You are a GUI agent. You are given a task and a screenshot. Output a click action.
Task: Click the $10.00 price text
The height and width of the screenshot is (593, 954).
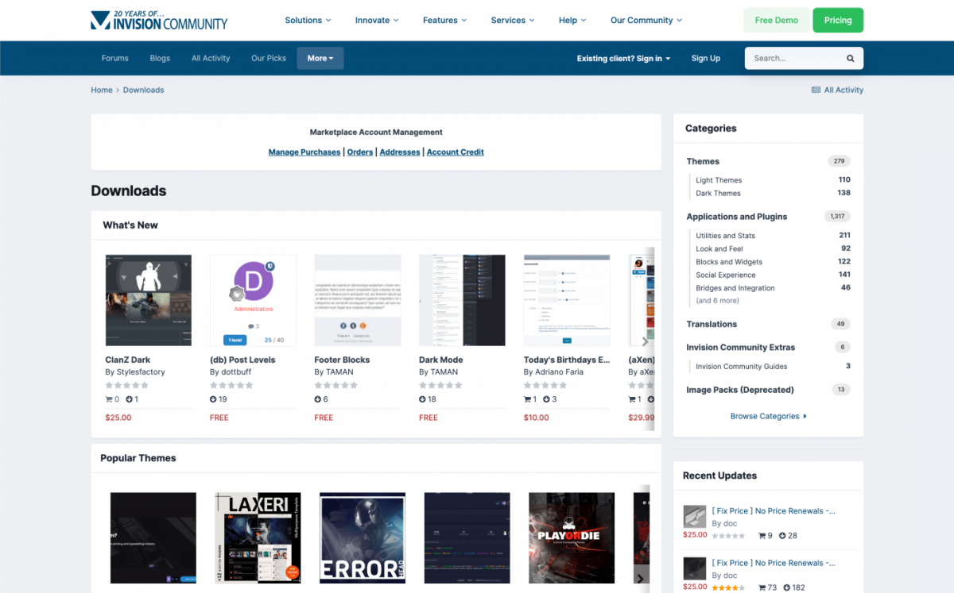pyautogui.click(x=537, y=418)
